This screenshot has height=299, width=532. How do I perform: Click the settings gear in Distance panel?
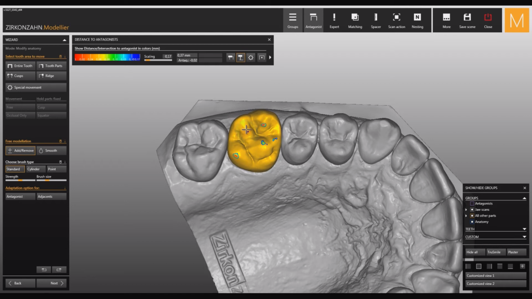point(251,58)
